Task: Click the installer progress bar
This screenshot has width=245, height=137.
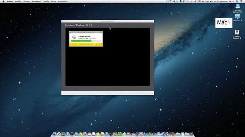Action: [86, 41]
